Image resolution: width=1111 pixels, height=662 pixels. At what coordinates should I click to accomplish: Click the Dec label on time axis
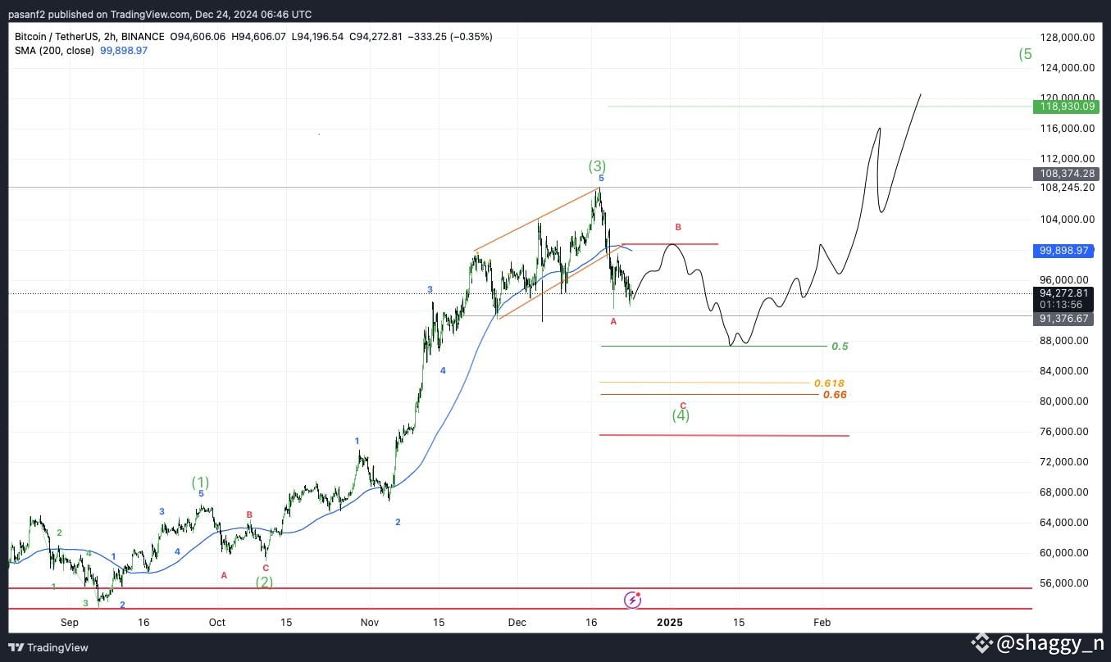click(x=517, y=623)
